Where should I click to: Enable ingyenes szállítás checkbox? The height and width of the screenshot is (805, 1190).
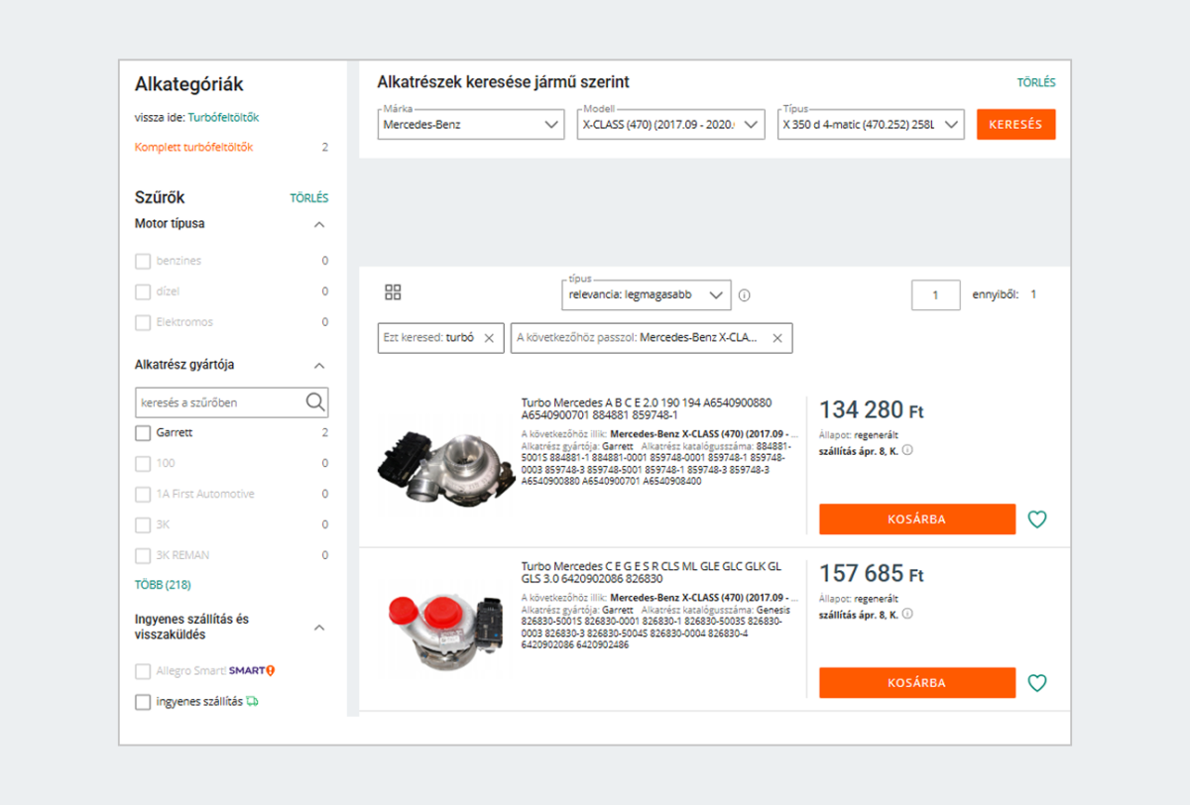pos(143,702)
